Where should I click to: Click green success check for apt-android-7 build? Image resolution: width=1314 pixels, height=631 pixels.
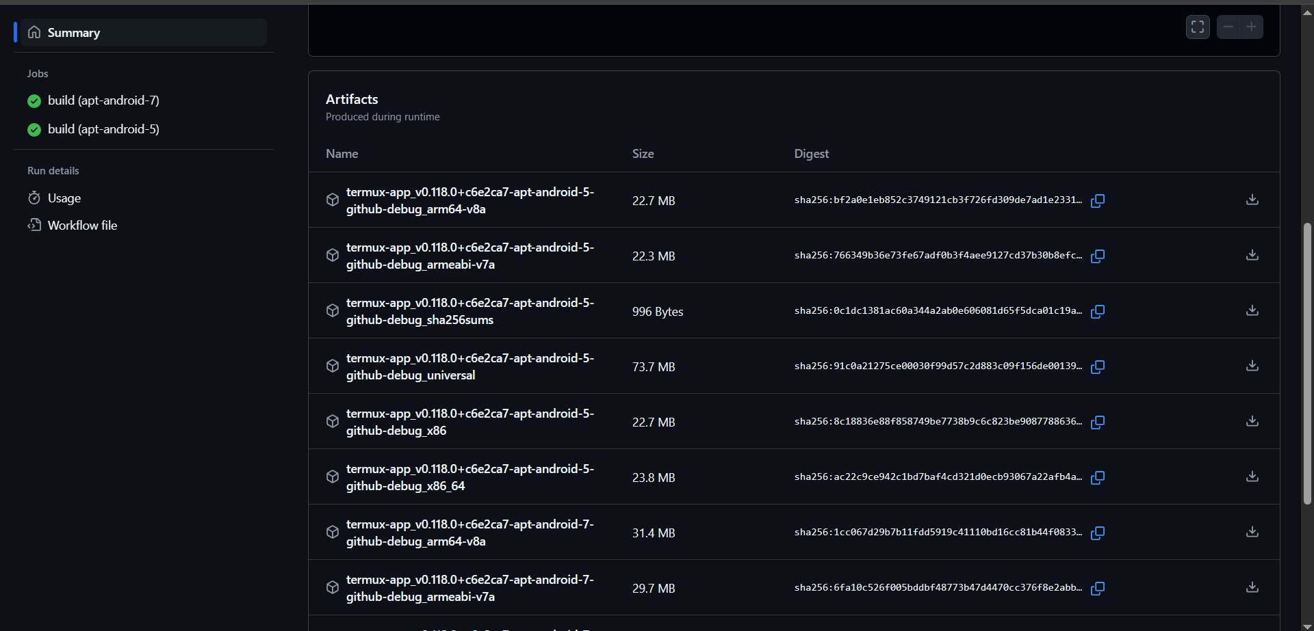pos(34,101)
